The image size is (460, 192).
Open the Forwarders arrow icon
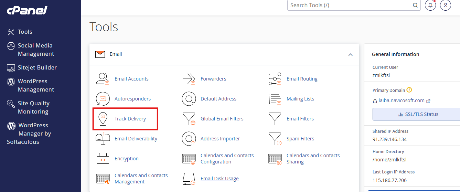click(x=189, y=79)
